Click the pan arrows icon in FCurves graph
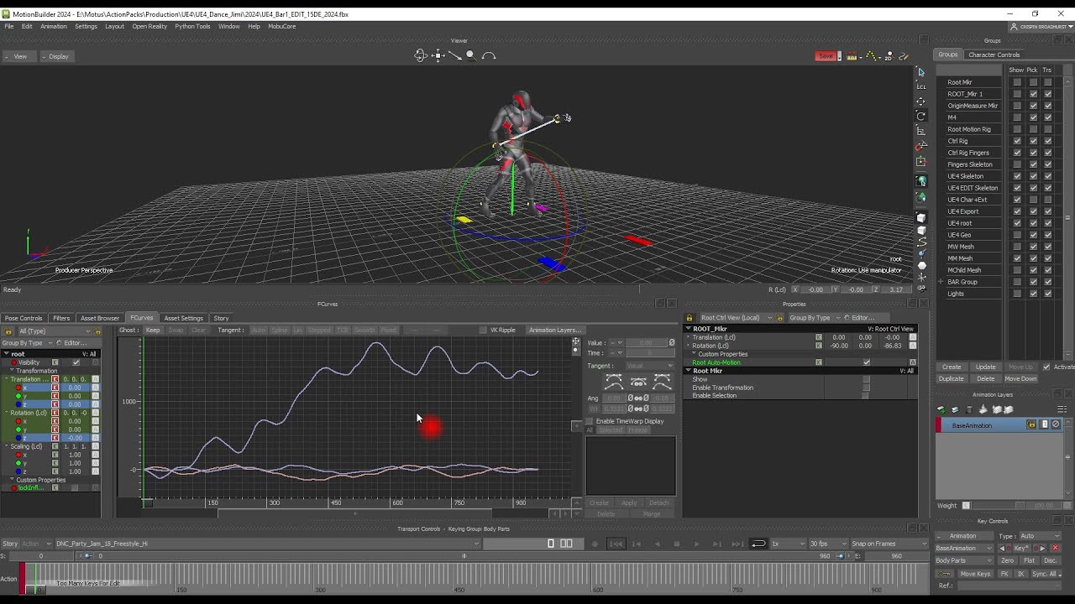This screenshot has height=604, width=1075. (576, 341)
